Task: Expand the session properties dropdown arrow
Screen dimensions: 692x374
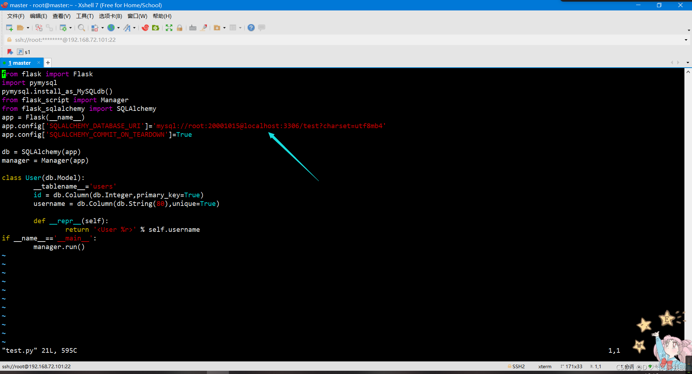Action: tap(71, 28)
